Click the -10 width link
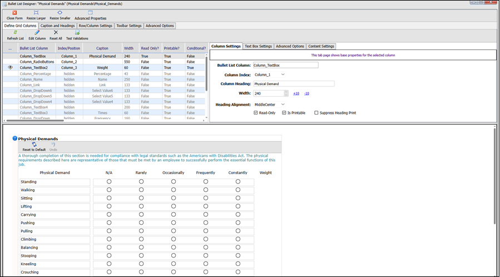 pos(306,93)
